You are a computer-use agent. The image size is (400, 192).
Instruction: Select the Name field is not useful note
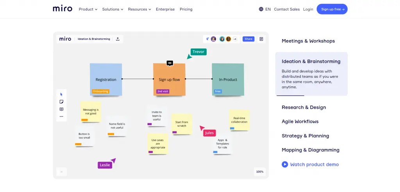click(117, 126)
